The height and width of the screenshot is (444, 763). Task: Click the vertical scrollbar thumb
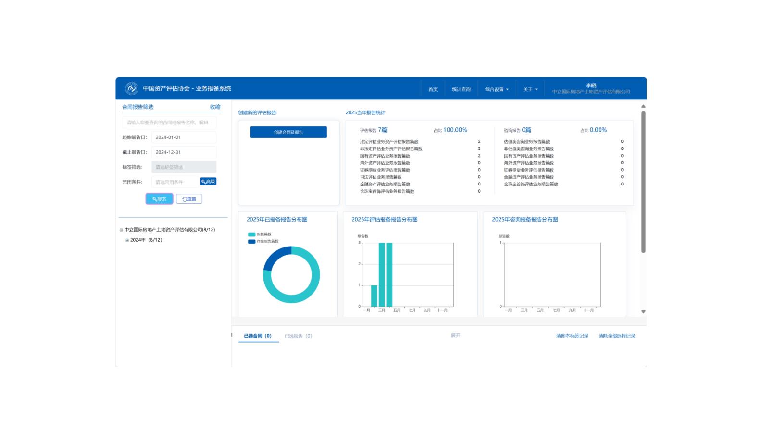(x=643, y=183)
